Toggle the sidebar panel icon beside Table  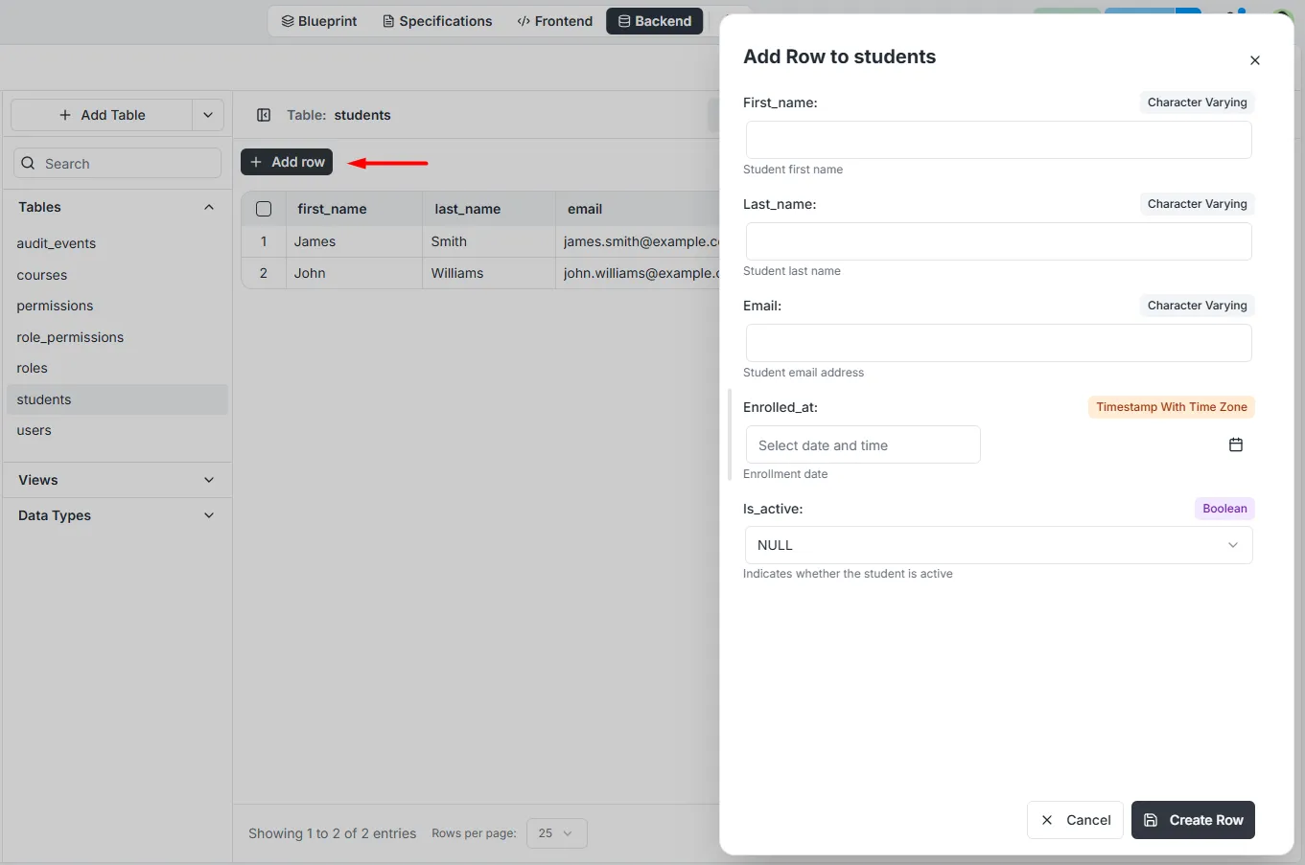pos(264,115)
